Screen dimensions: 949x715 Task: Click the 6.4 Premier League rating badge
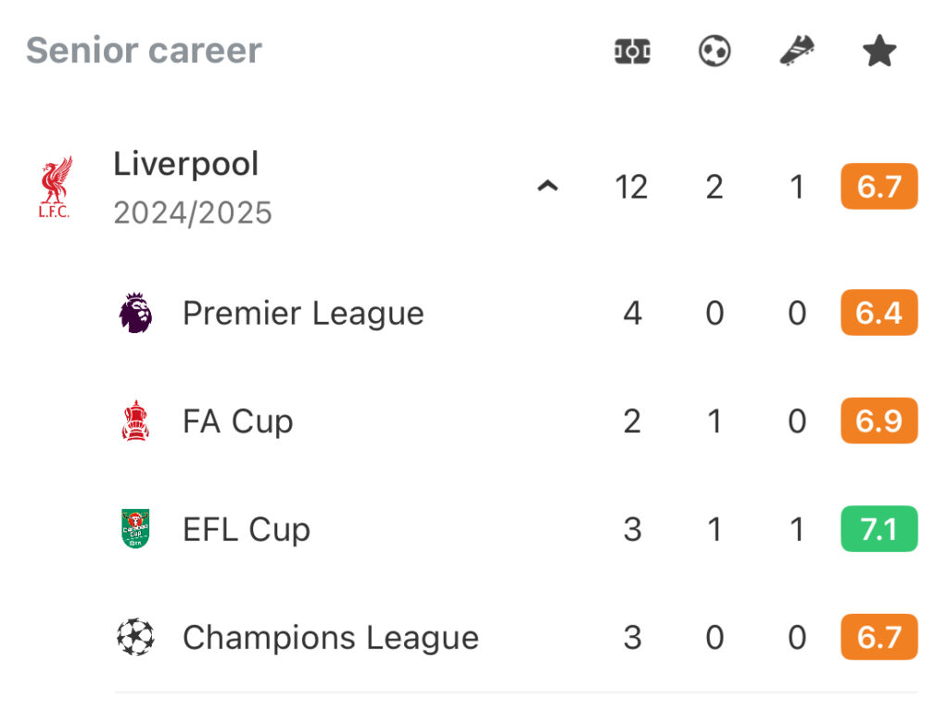click(879, 313)
